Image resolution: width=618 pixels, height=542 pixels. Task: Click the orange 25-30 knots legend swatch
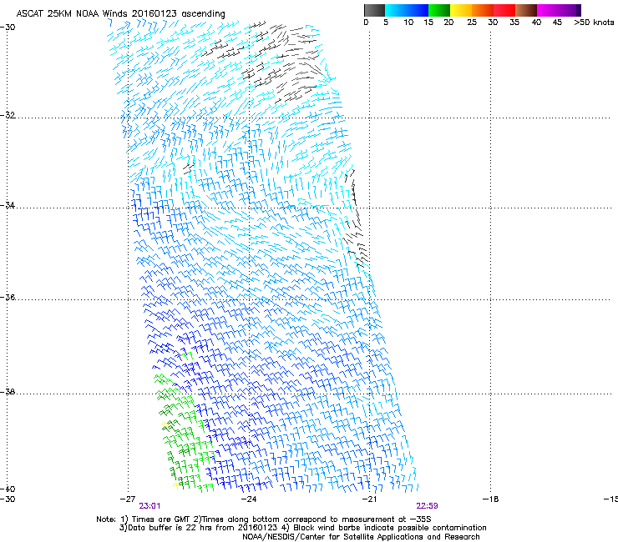(483, 10)
